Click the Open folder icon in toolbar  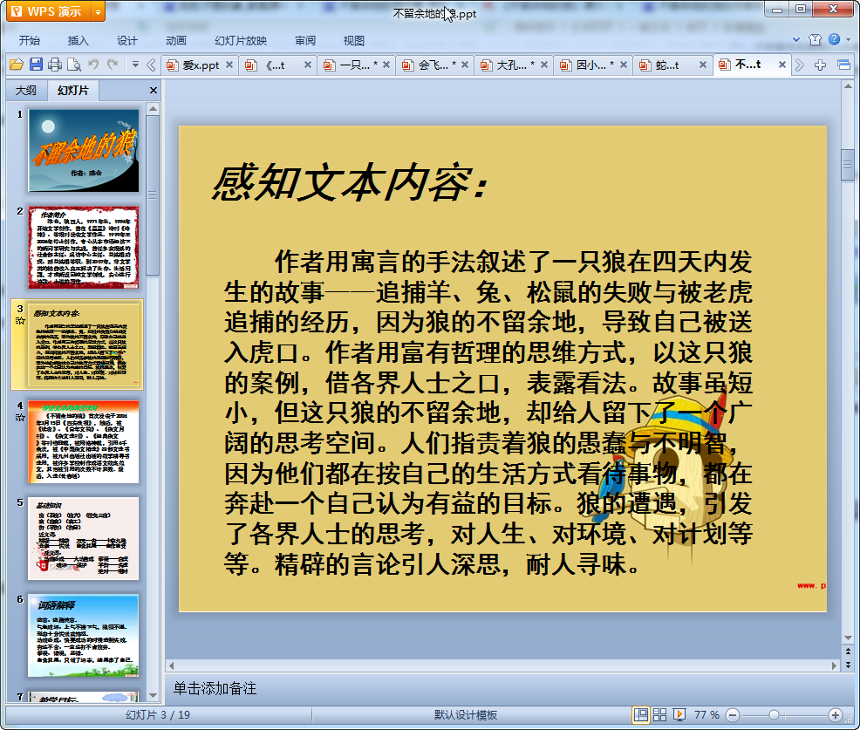[x=17, y=65]
